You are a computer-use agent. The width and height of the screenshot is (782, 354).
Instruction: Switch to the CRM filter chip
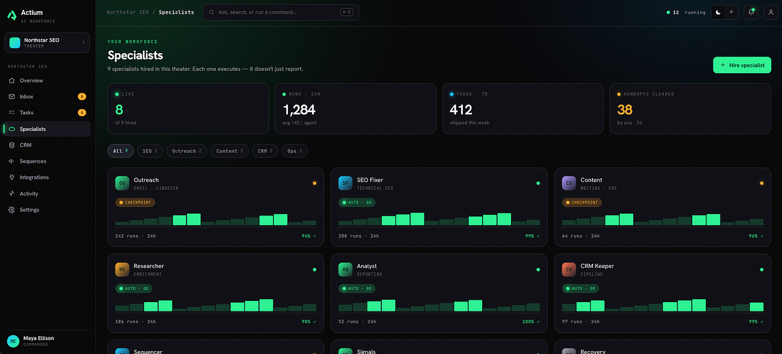(x=265, y=151)
